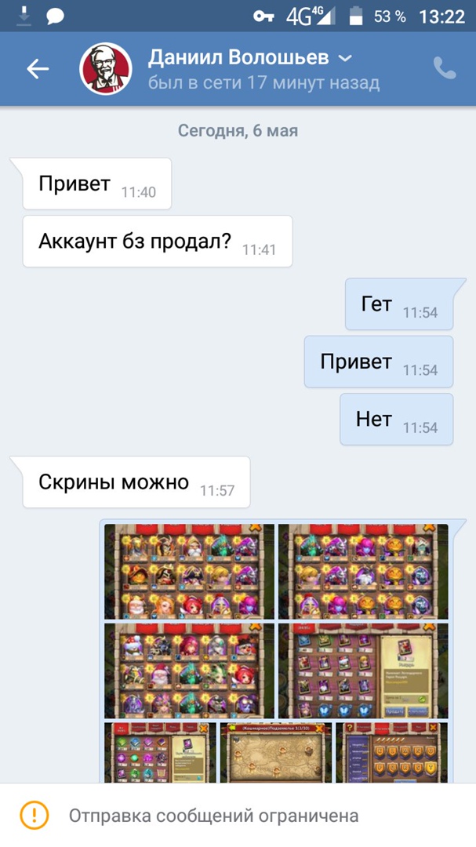
Task: Open the first hero roster screenshot thumbnail
Action: [189, 572]
